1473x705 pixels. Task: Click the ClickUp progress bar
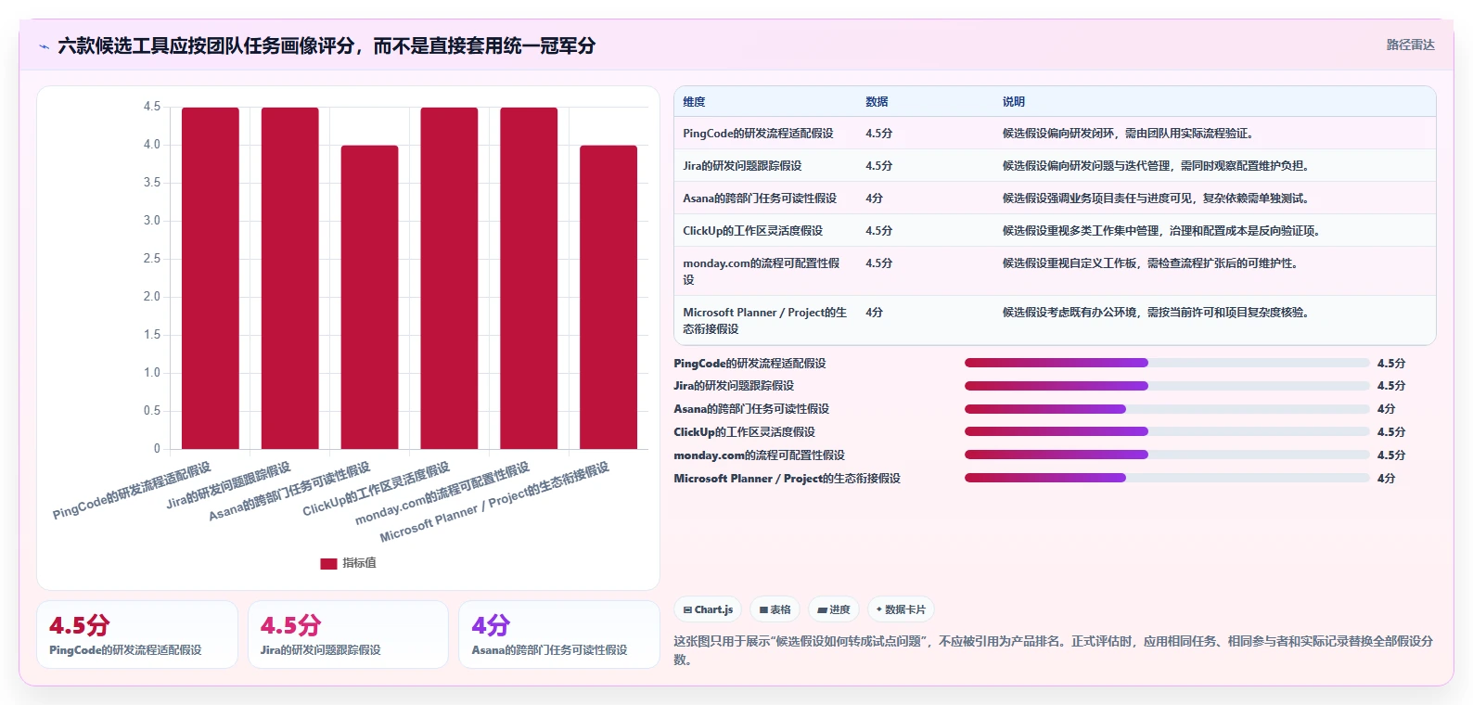pos(1167,431)
